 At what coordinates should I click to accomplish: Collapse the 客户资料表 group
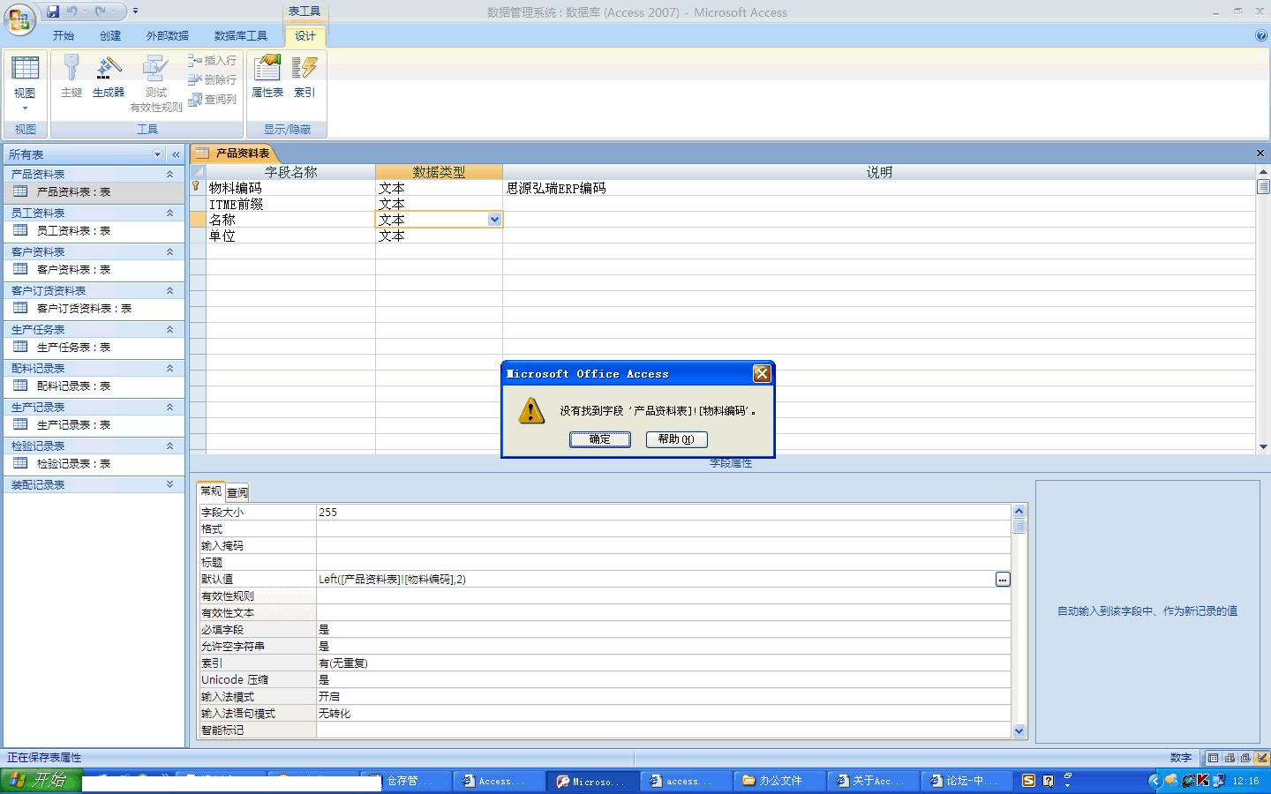[169, 251]
